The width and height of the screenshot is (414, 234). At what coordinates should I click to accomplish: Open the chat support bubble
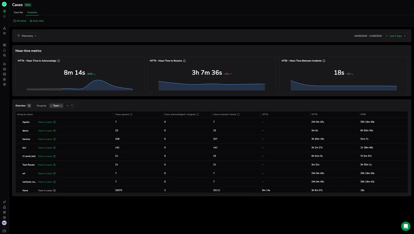(405, 226)
